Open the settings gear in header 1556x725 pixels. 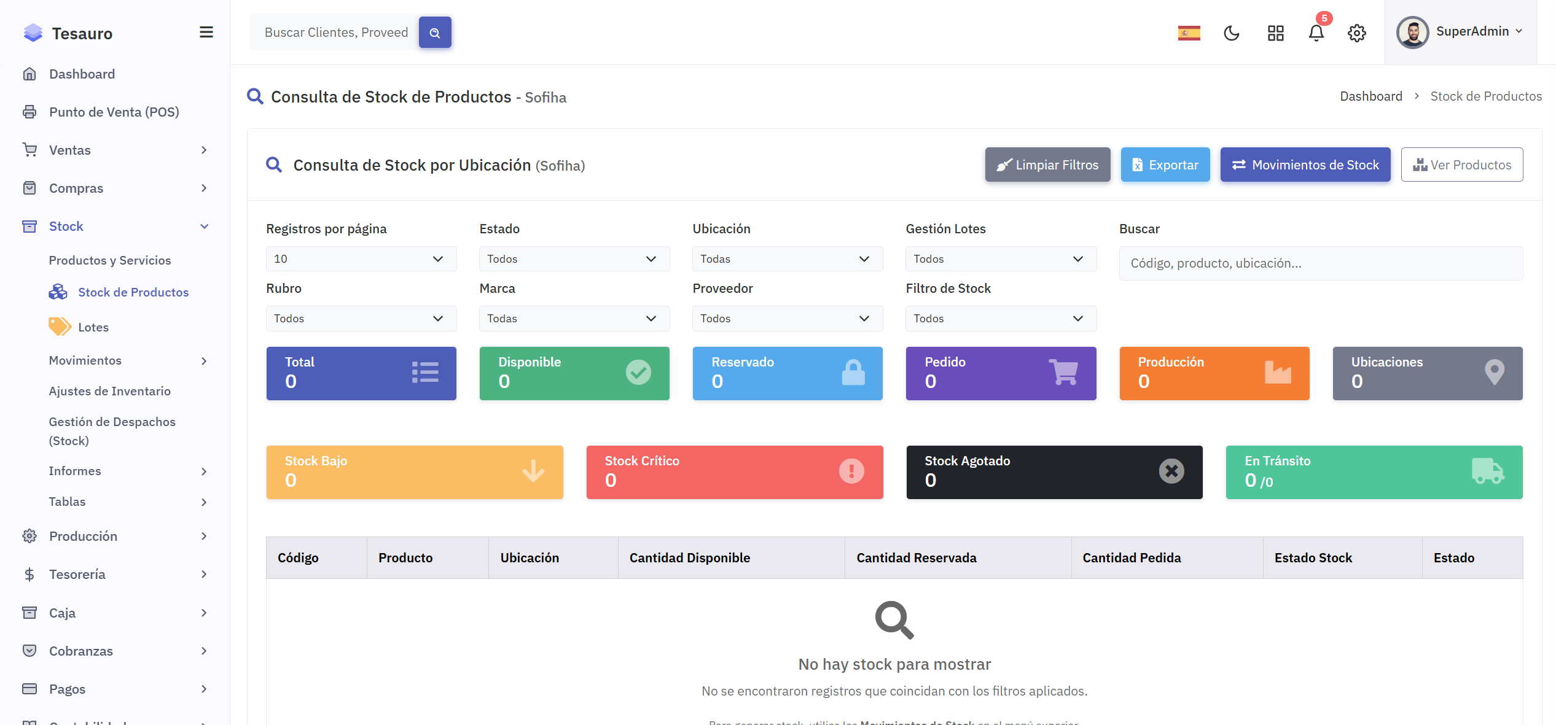pyautogui.click(x=1356, y=33)
